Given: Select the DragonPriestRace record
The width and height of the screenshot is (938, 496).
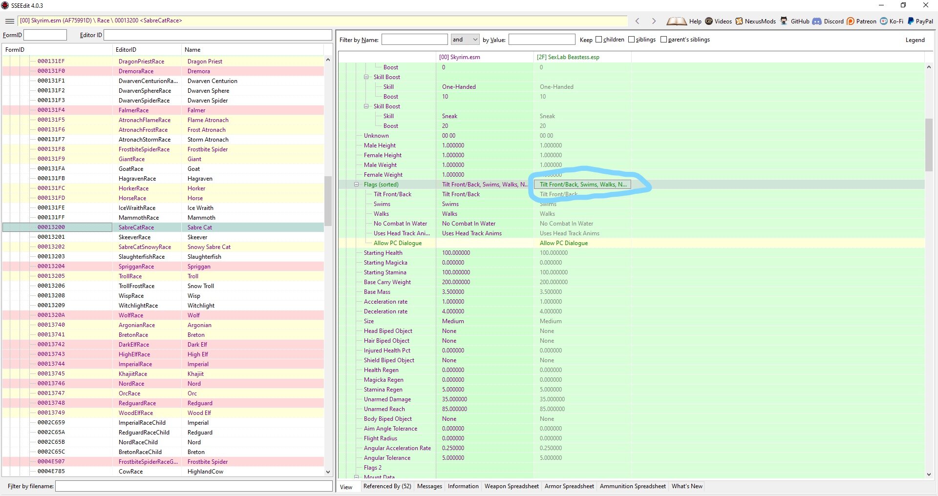Looking at the screenshot, I should [x=163, y=62].
